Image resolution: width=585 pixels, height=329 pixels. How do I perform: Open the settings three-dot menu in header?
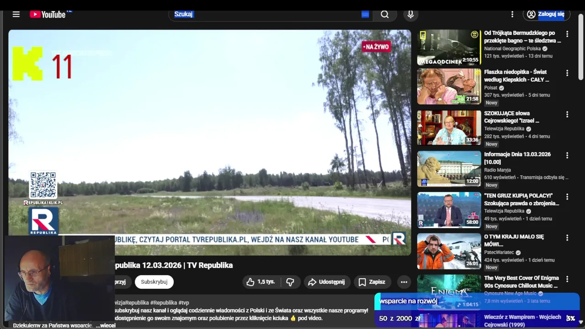[512, 14]
